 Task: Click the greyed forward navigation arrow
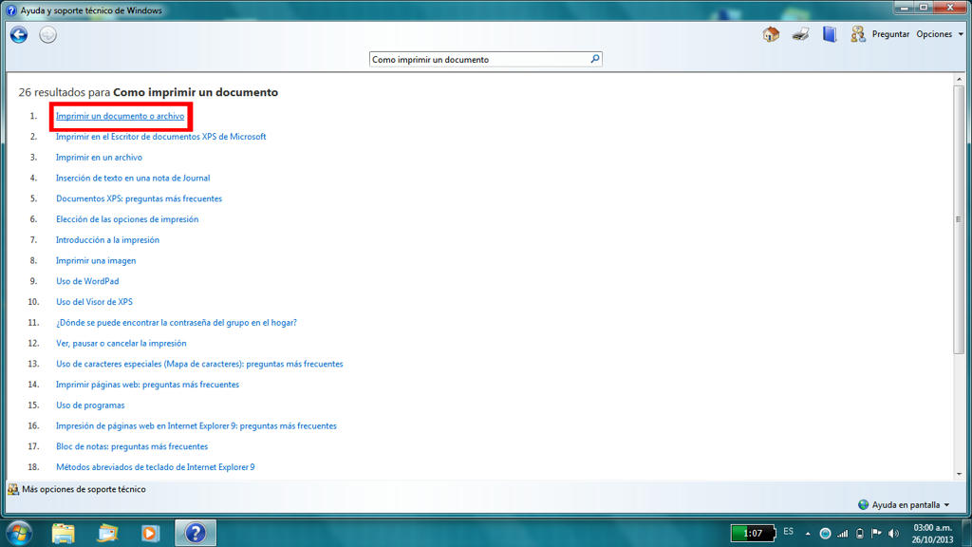click(x=47, y=35)
